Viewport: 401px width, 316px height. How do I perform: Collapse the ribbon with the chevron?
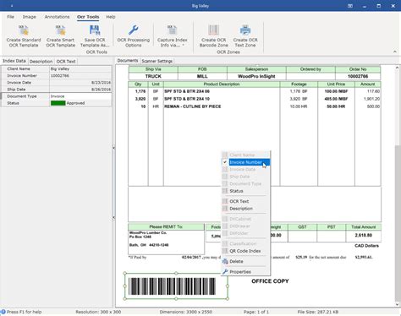[395, 52]
